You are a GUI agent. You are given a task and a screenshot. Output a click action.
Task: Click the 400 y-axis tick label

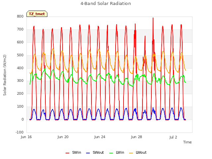[x=20, y=68]
